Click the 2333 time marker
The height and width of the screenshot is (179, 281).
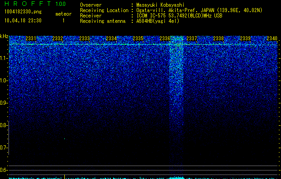coord(84,38)
